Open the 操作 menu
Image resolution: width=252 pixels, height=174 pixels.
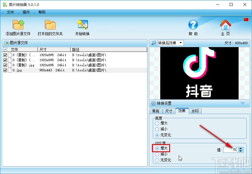coord(26,12)
